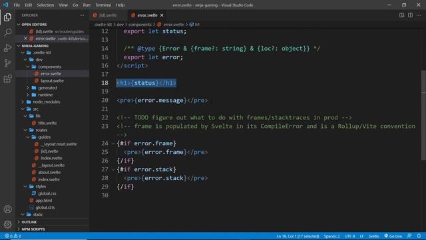Screen dimensions: 426x240
Task: Select the error.svelte editor tab
Action: (x=147, y=15)
